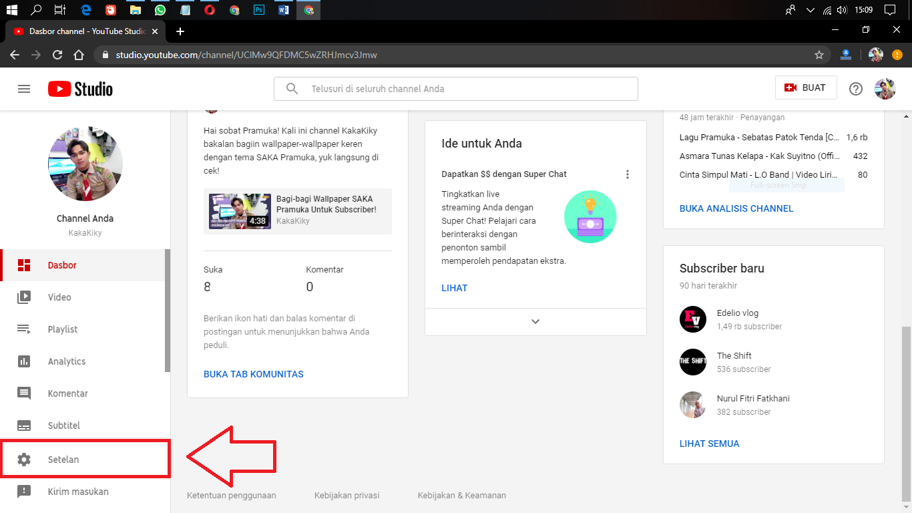This screenshot has width=912, height=513.
Task: Go to the Chrome home page
Action: 79,55
